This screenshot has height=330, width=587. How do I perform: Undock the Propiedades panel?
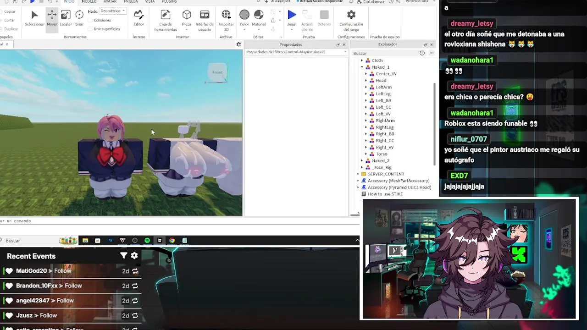pos(338,44)
